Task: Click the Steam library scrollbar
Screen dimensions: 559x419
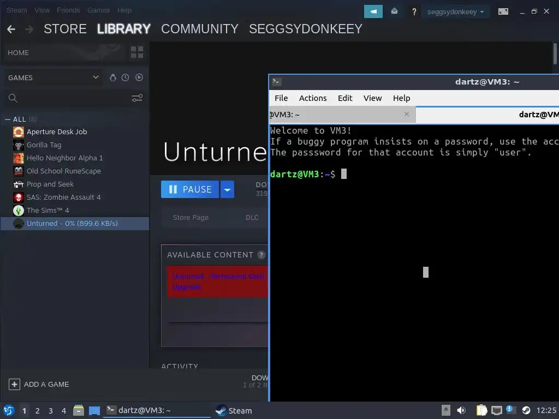Action: tap(555, 53)
